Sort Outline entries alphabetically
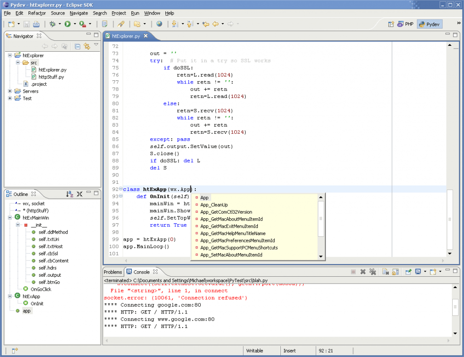 pyautogui.click(x=69, y=194)
